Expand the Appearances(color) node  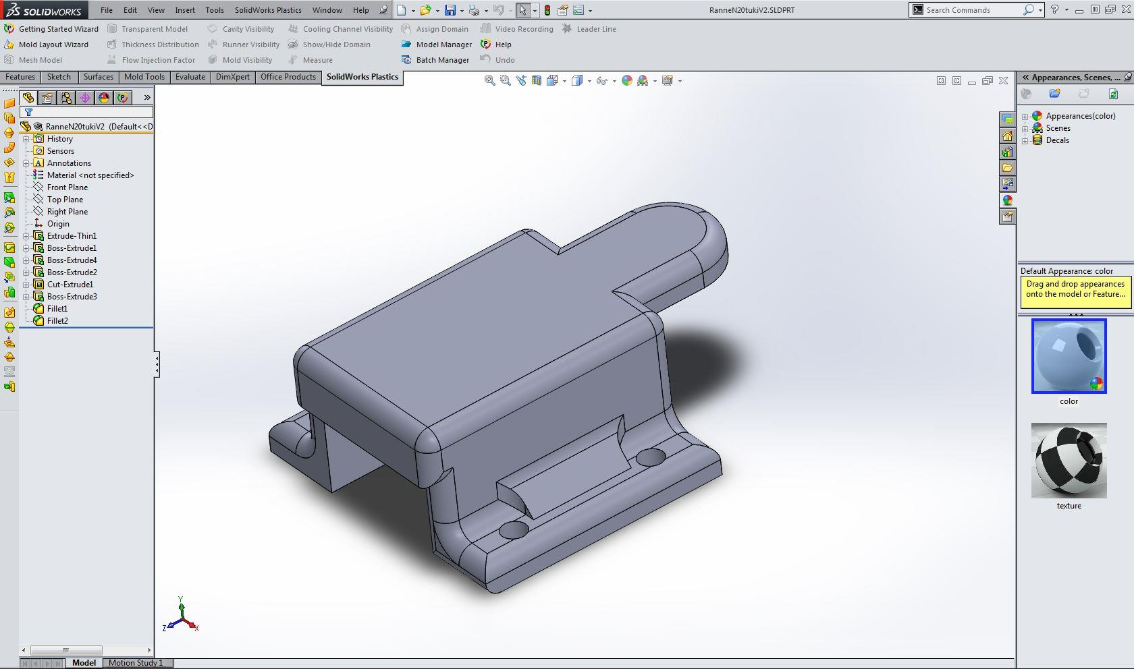[1025, 117]
